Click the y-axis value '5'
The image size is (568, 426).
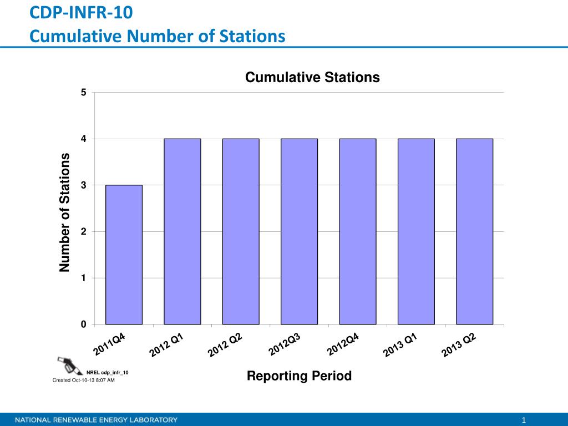(84, 93)
